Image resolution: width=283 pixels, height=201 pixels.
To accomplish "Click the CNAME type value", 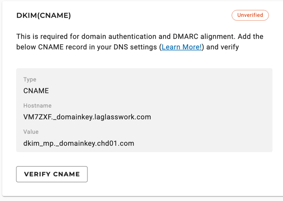I will [x=36, y=91].
